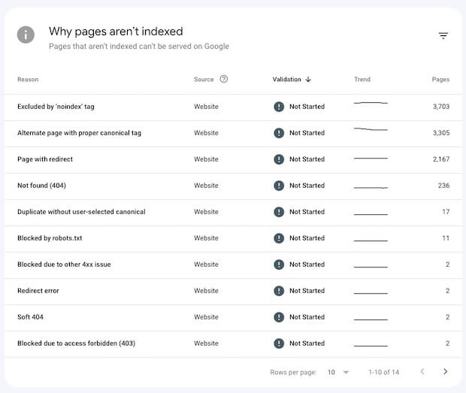
Task: Click the Reason column header
Action: click(28, 80)
